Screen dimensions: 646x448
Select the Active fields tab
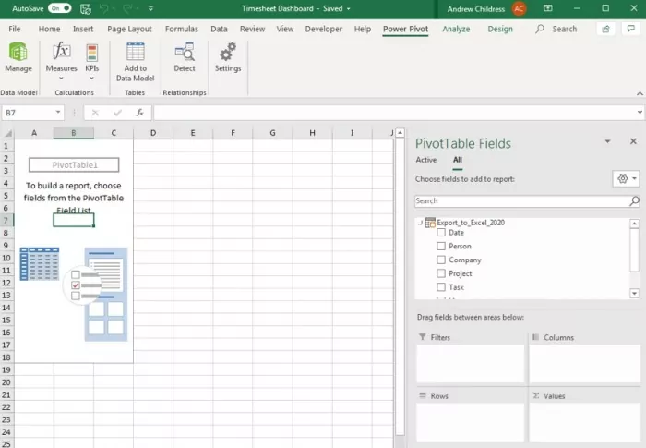426,160
